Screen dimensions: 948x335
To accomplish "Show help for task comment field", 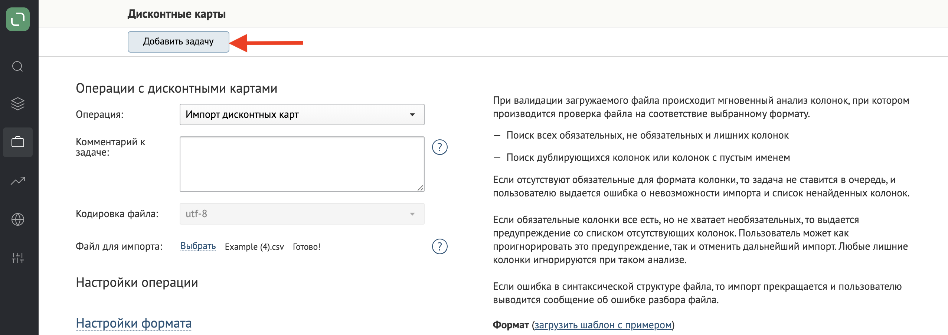I will tap(440, 147).
